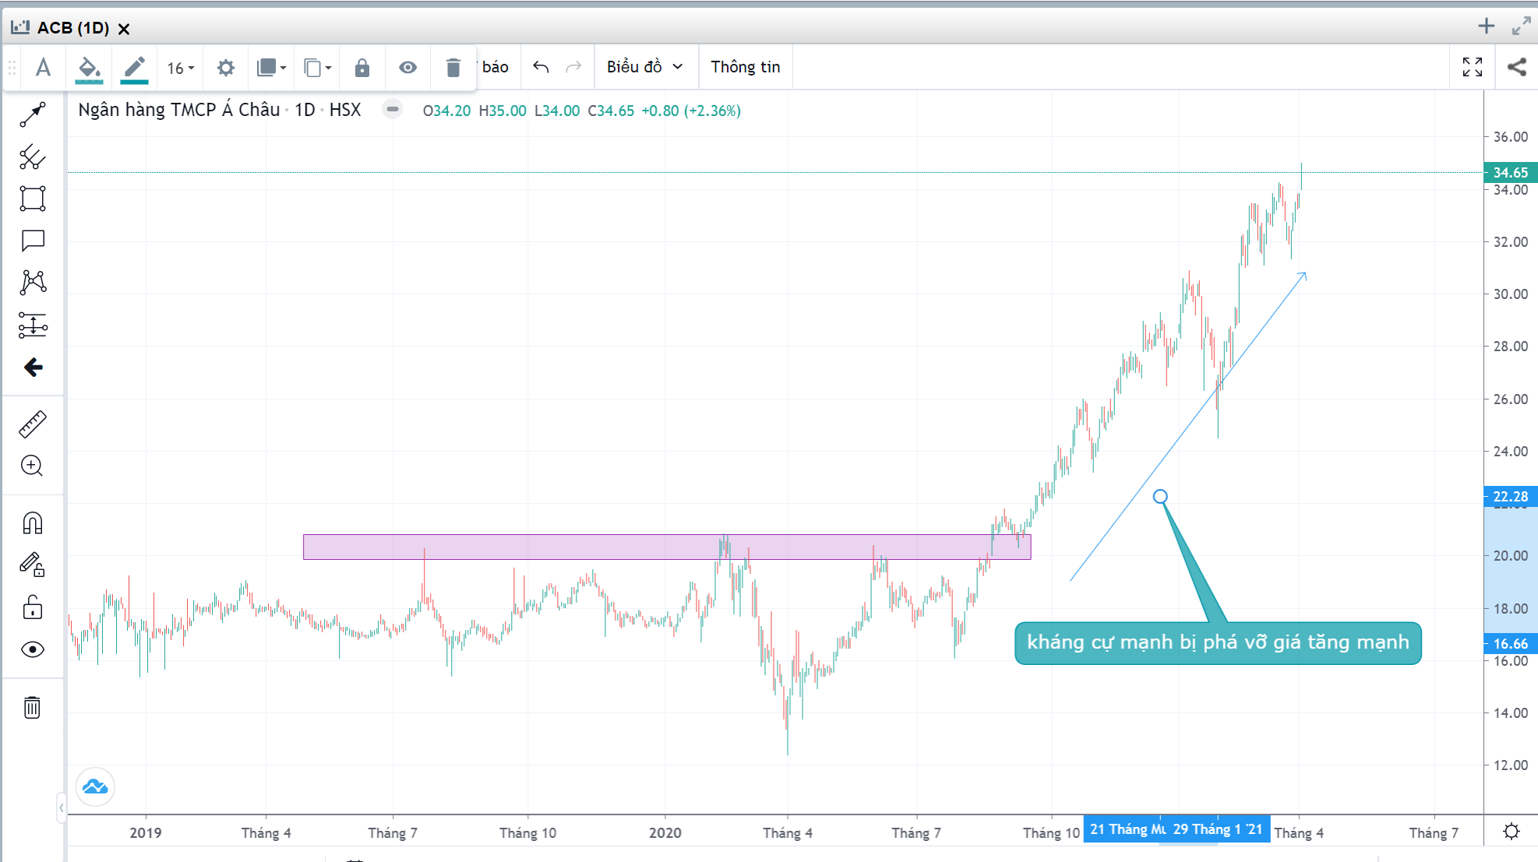Open the pitchfork and Gann tools

tap(33, 157)
